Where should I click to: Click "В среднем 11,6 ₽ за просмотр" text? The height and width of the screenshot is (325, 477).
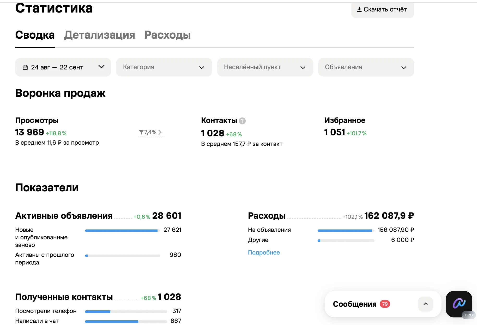tap(57, 143)
